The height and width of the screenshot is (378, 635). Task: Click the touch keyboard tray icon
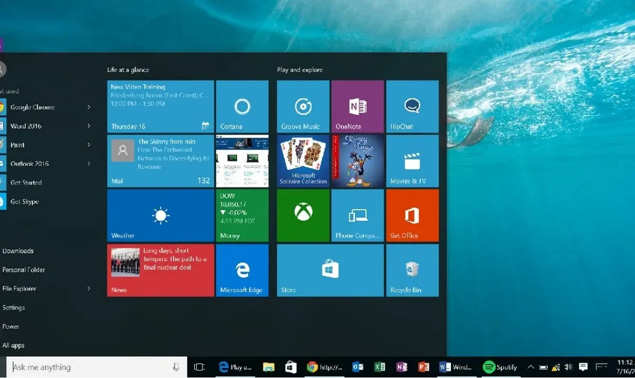(602, 366)
